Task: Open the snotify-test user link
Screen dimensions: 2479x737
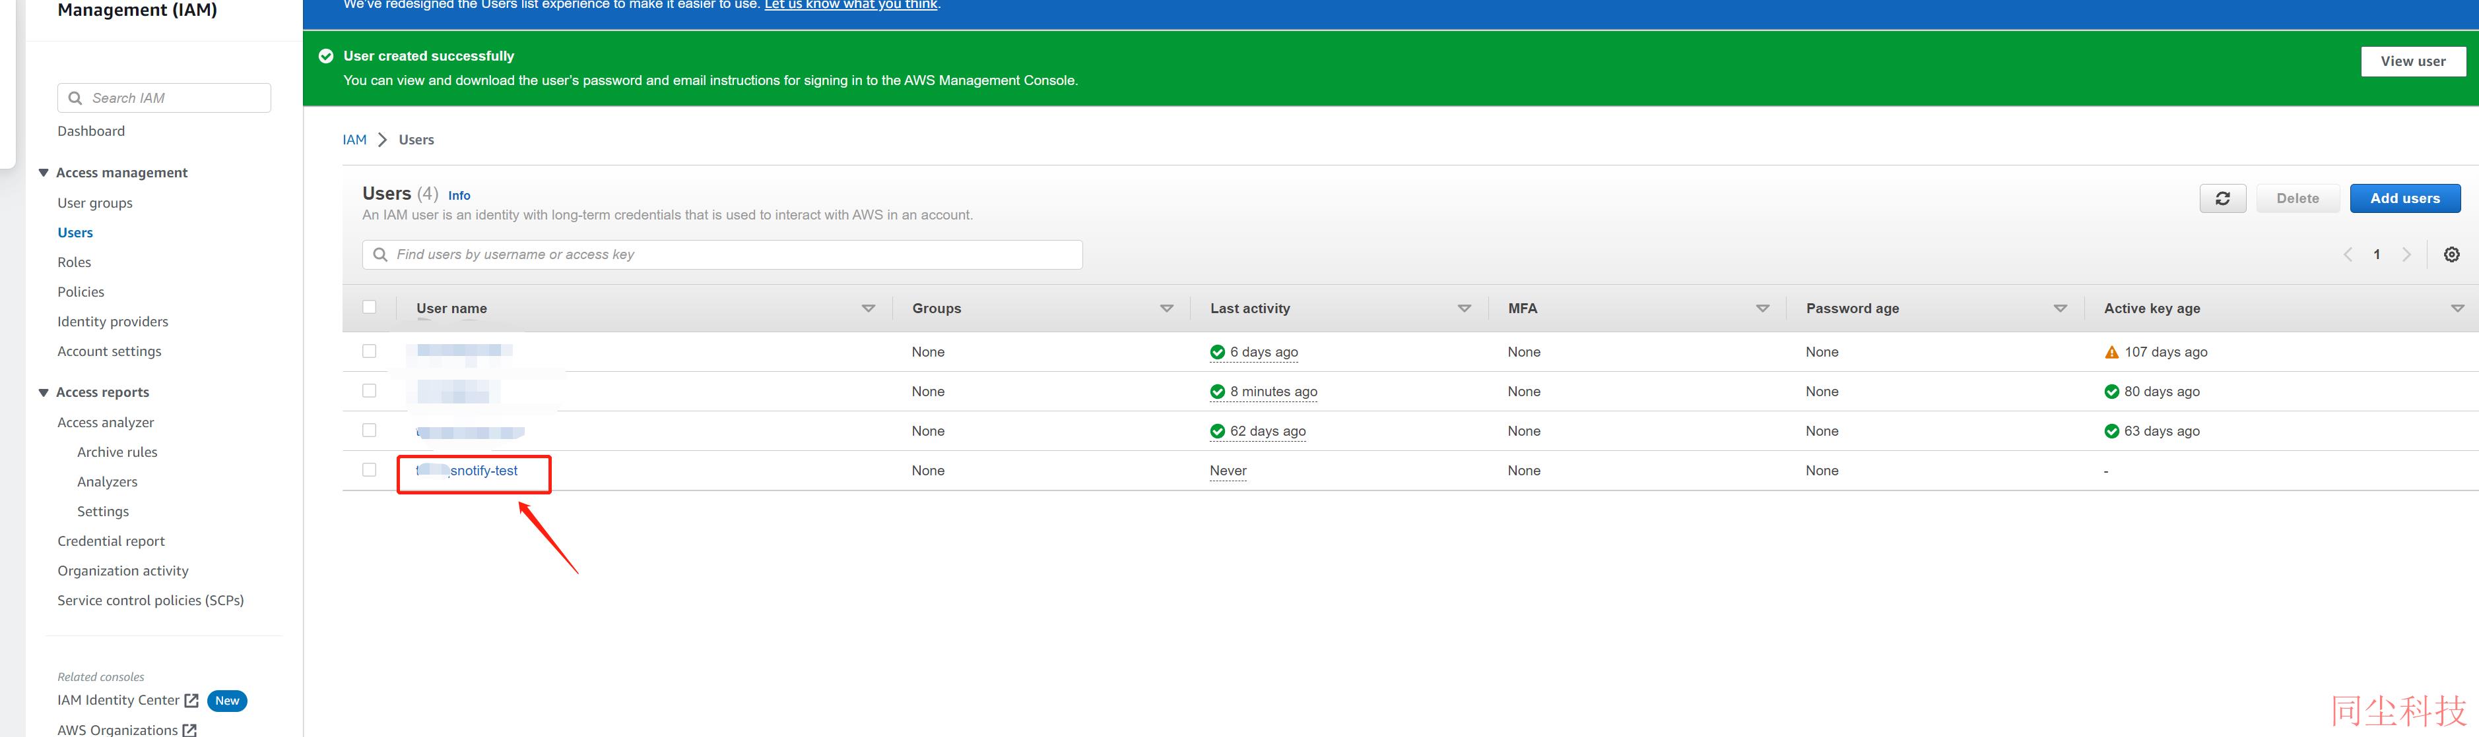Action: point(467,471)
